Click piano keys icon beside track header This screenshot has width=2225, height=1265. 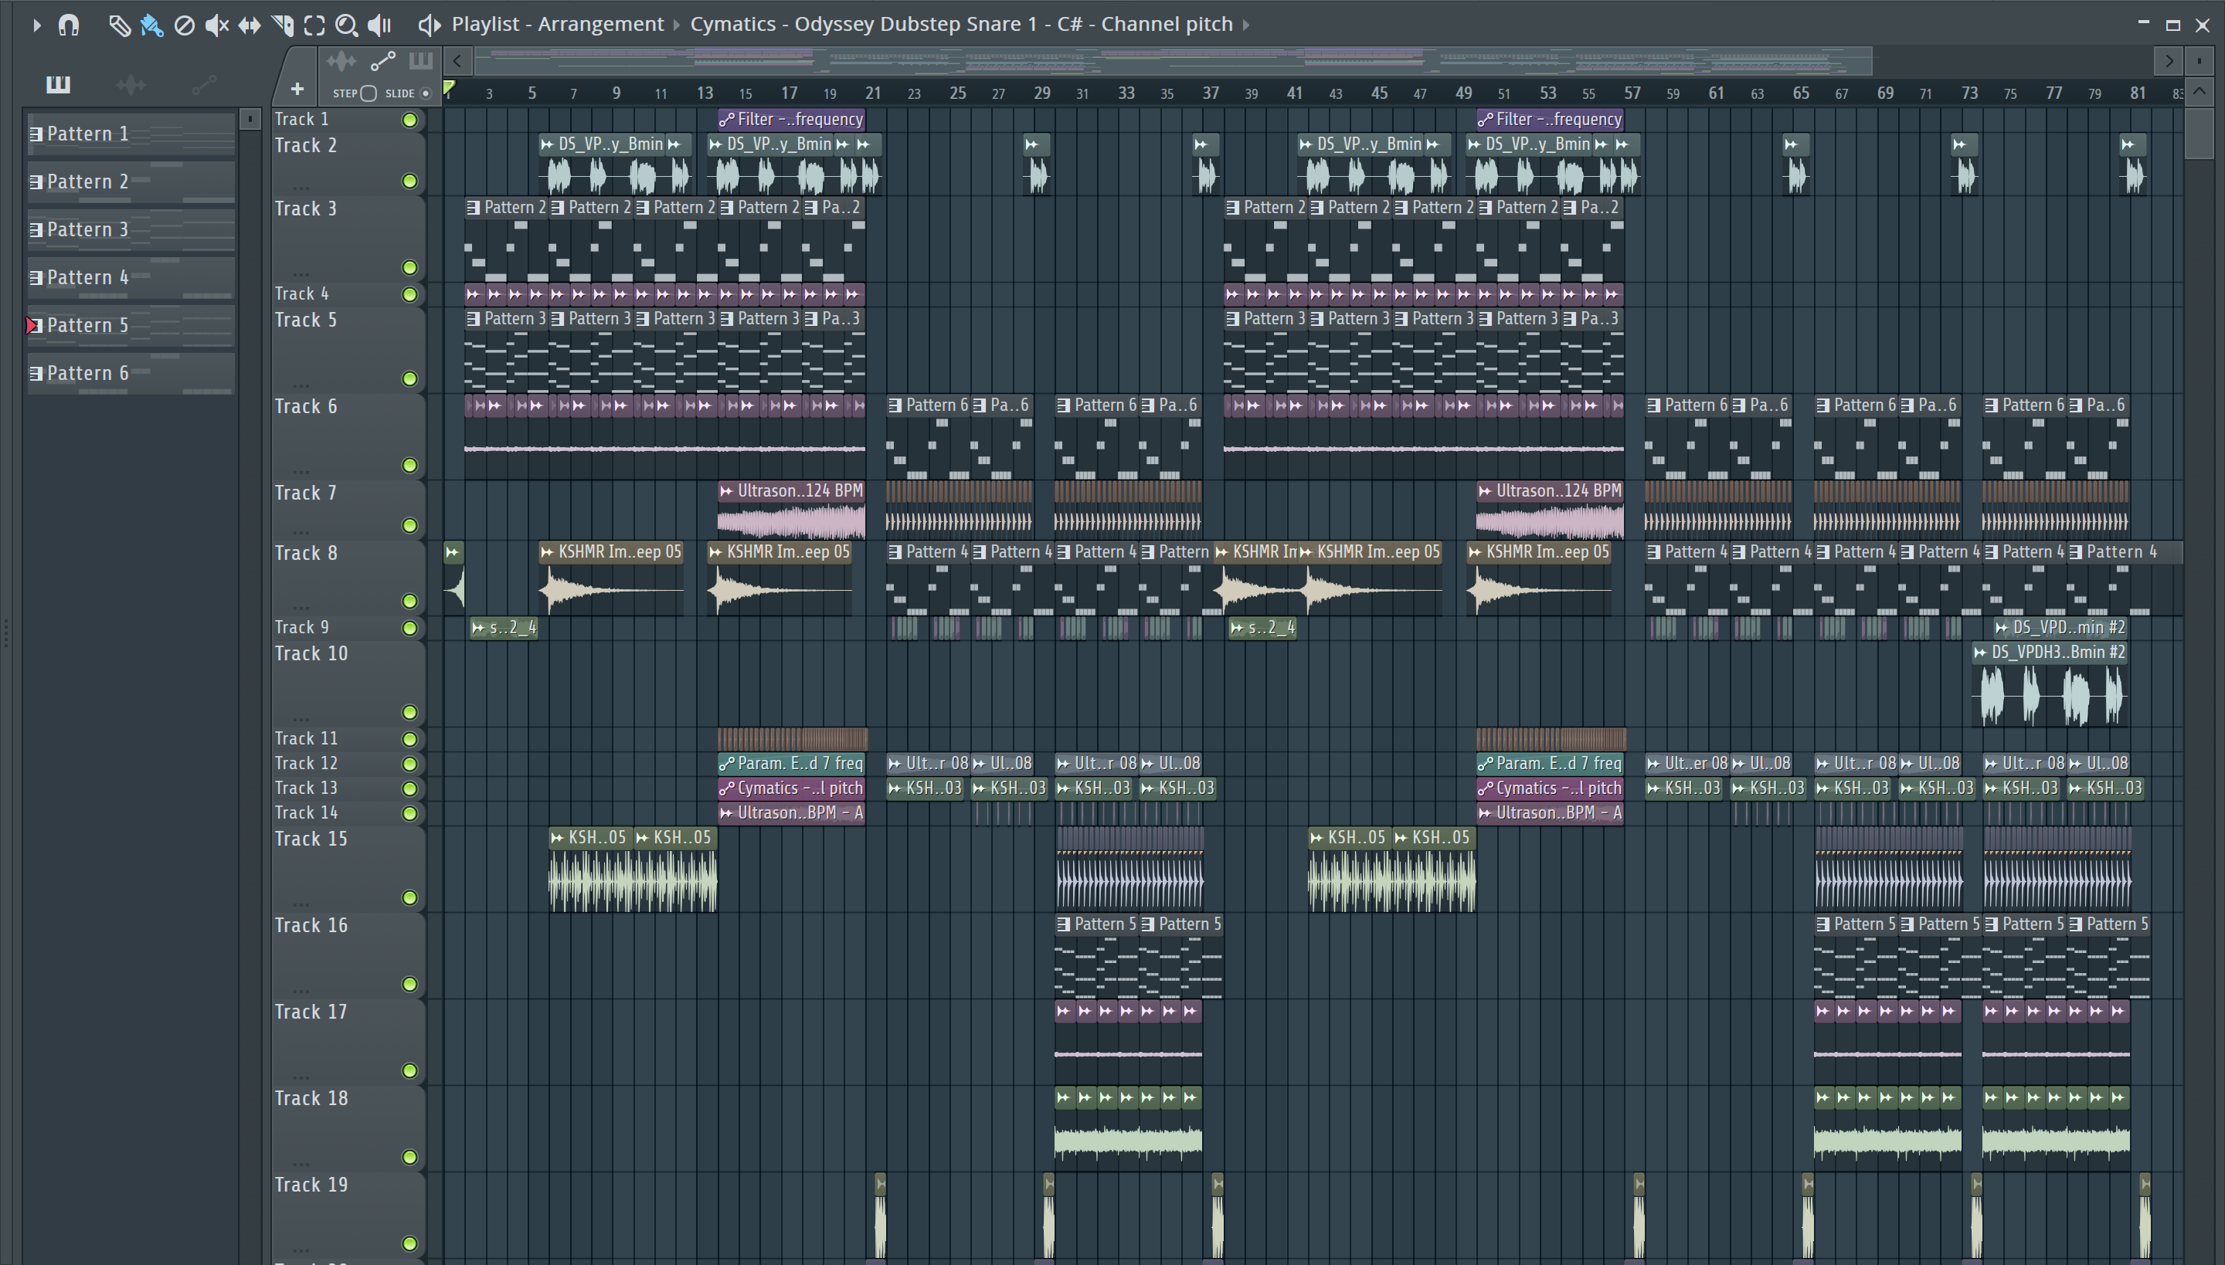420,61
